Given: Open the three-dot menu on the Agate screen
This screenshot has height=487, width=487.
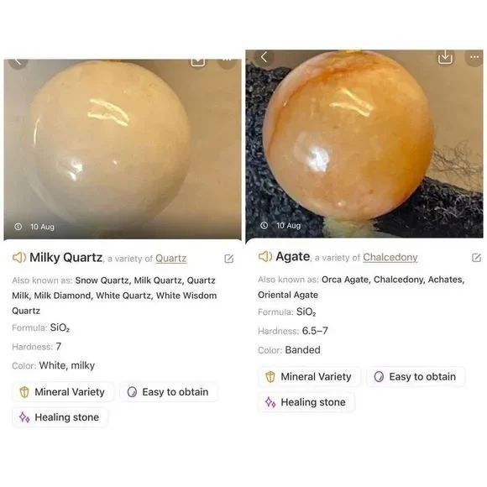Looking at the screenshot, I should point(474,57).
